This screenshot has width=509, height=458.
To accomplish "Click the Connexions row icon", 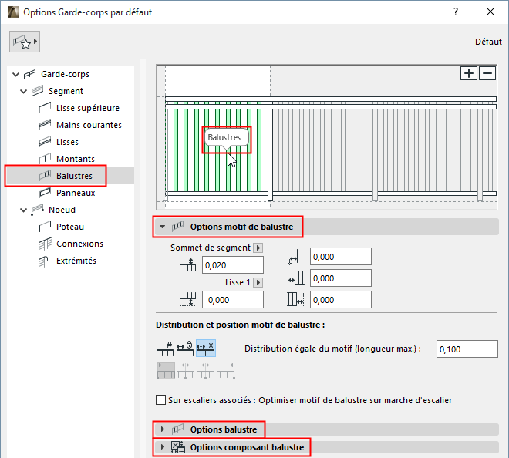I will point(46,244).
